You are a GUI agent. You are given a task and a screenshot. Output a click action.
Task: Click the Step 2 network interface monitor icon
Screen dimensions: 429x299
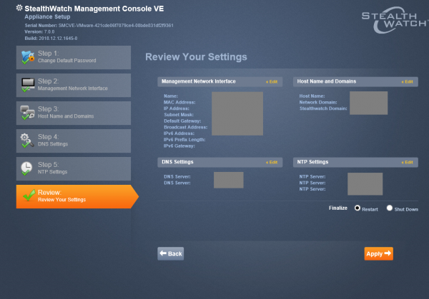coord(27,84)
